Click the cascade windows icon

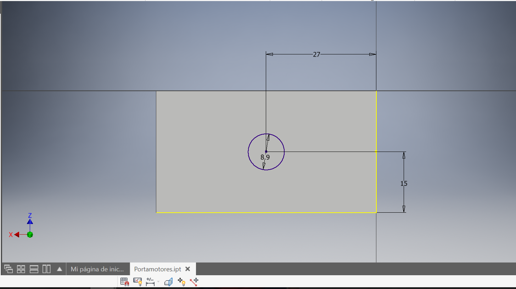(9, 269)
